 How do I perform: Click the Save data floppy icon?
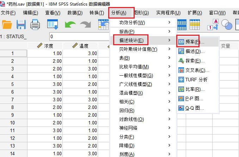click(x=22, y=25)
